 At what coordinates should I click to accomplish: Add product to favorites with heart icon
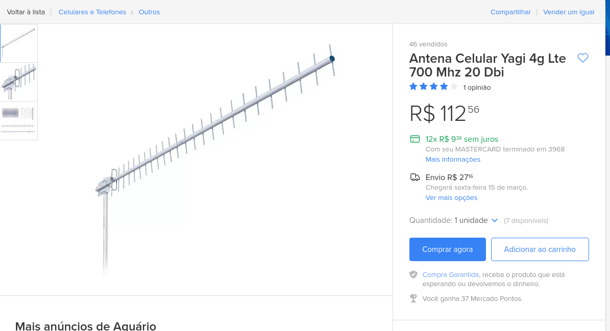[583, 58]
